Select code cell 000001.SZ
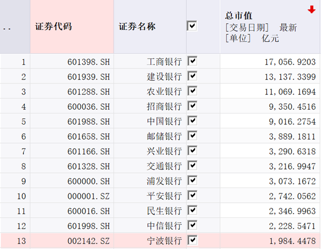Image resolution: width=321 pixels, height=249 pixels. pyautogui.click(x=72, y=196)
